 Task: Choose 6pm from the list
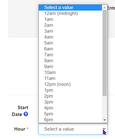point(70,120)
